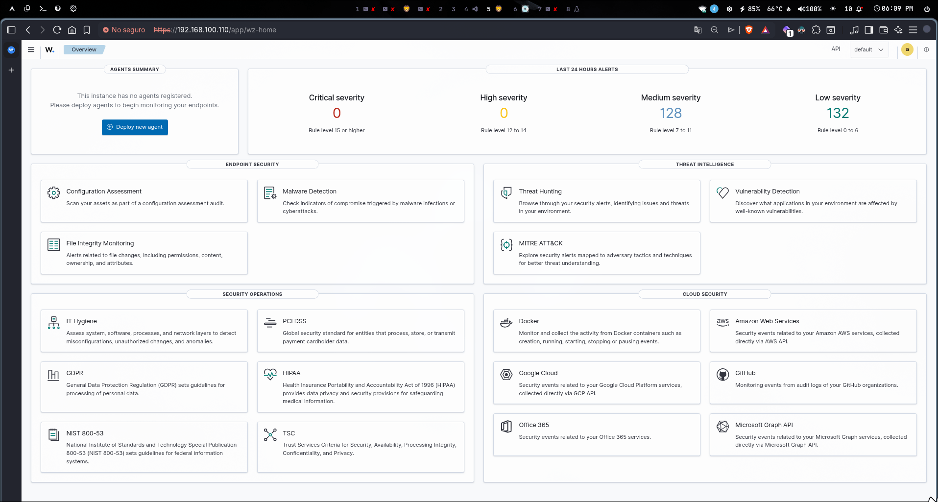
Task: Select the Docker whale icon
Action: tap(506, 323)
